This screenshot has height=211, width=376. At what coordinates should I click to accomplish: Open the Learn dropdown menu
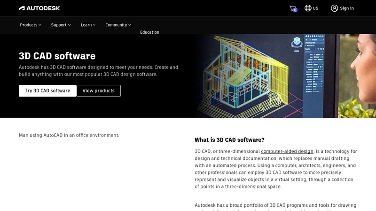88,25
